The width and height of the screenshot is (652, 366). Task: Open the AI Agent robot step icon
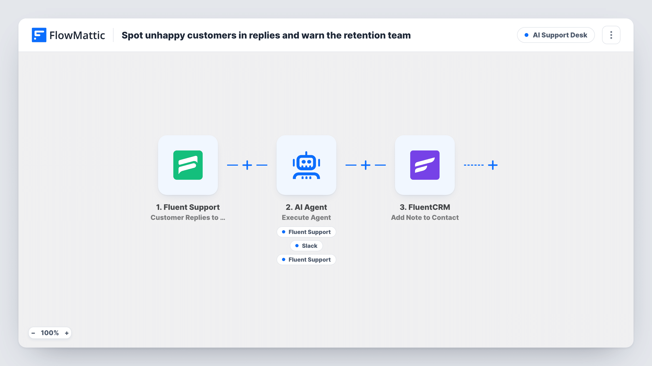[x=306, y=165]
